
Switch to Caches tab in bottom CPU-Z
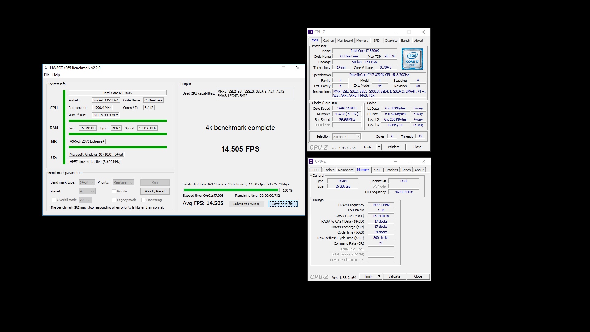[x=329, y=170]
